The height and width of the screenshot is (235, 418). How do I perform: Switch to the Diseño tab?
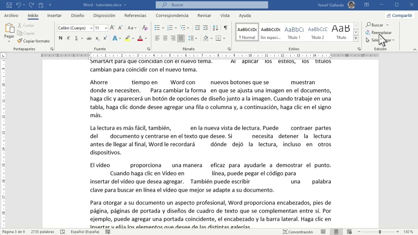77,15
